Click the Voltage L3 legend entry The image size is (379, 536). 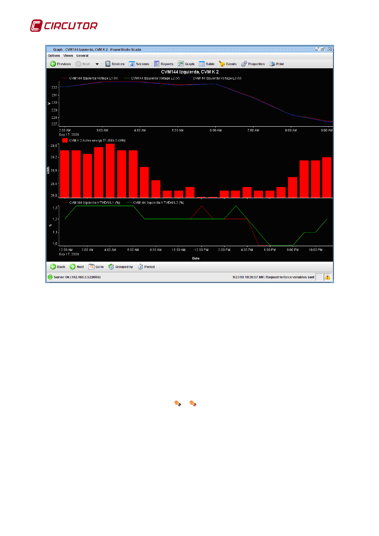213,78
